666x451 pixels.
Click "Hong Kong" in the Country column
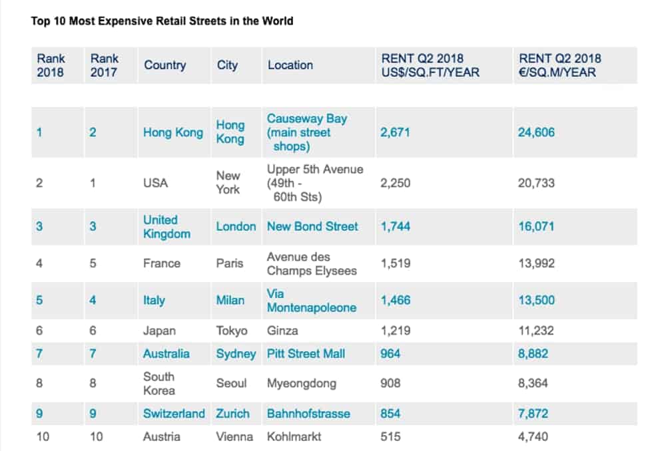click(x=173, y=132)
